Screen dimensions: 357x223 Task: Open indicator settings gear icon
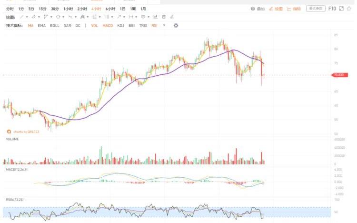176,25
